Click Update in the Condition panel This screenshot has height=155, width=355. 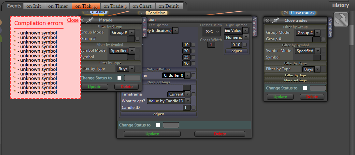point(152,134)
